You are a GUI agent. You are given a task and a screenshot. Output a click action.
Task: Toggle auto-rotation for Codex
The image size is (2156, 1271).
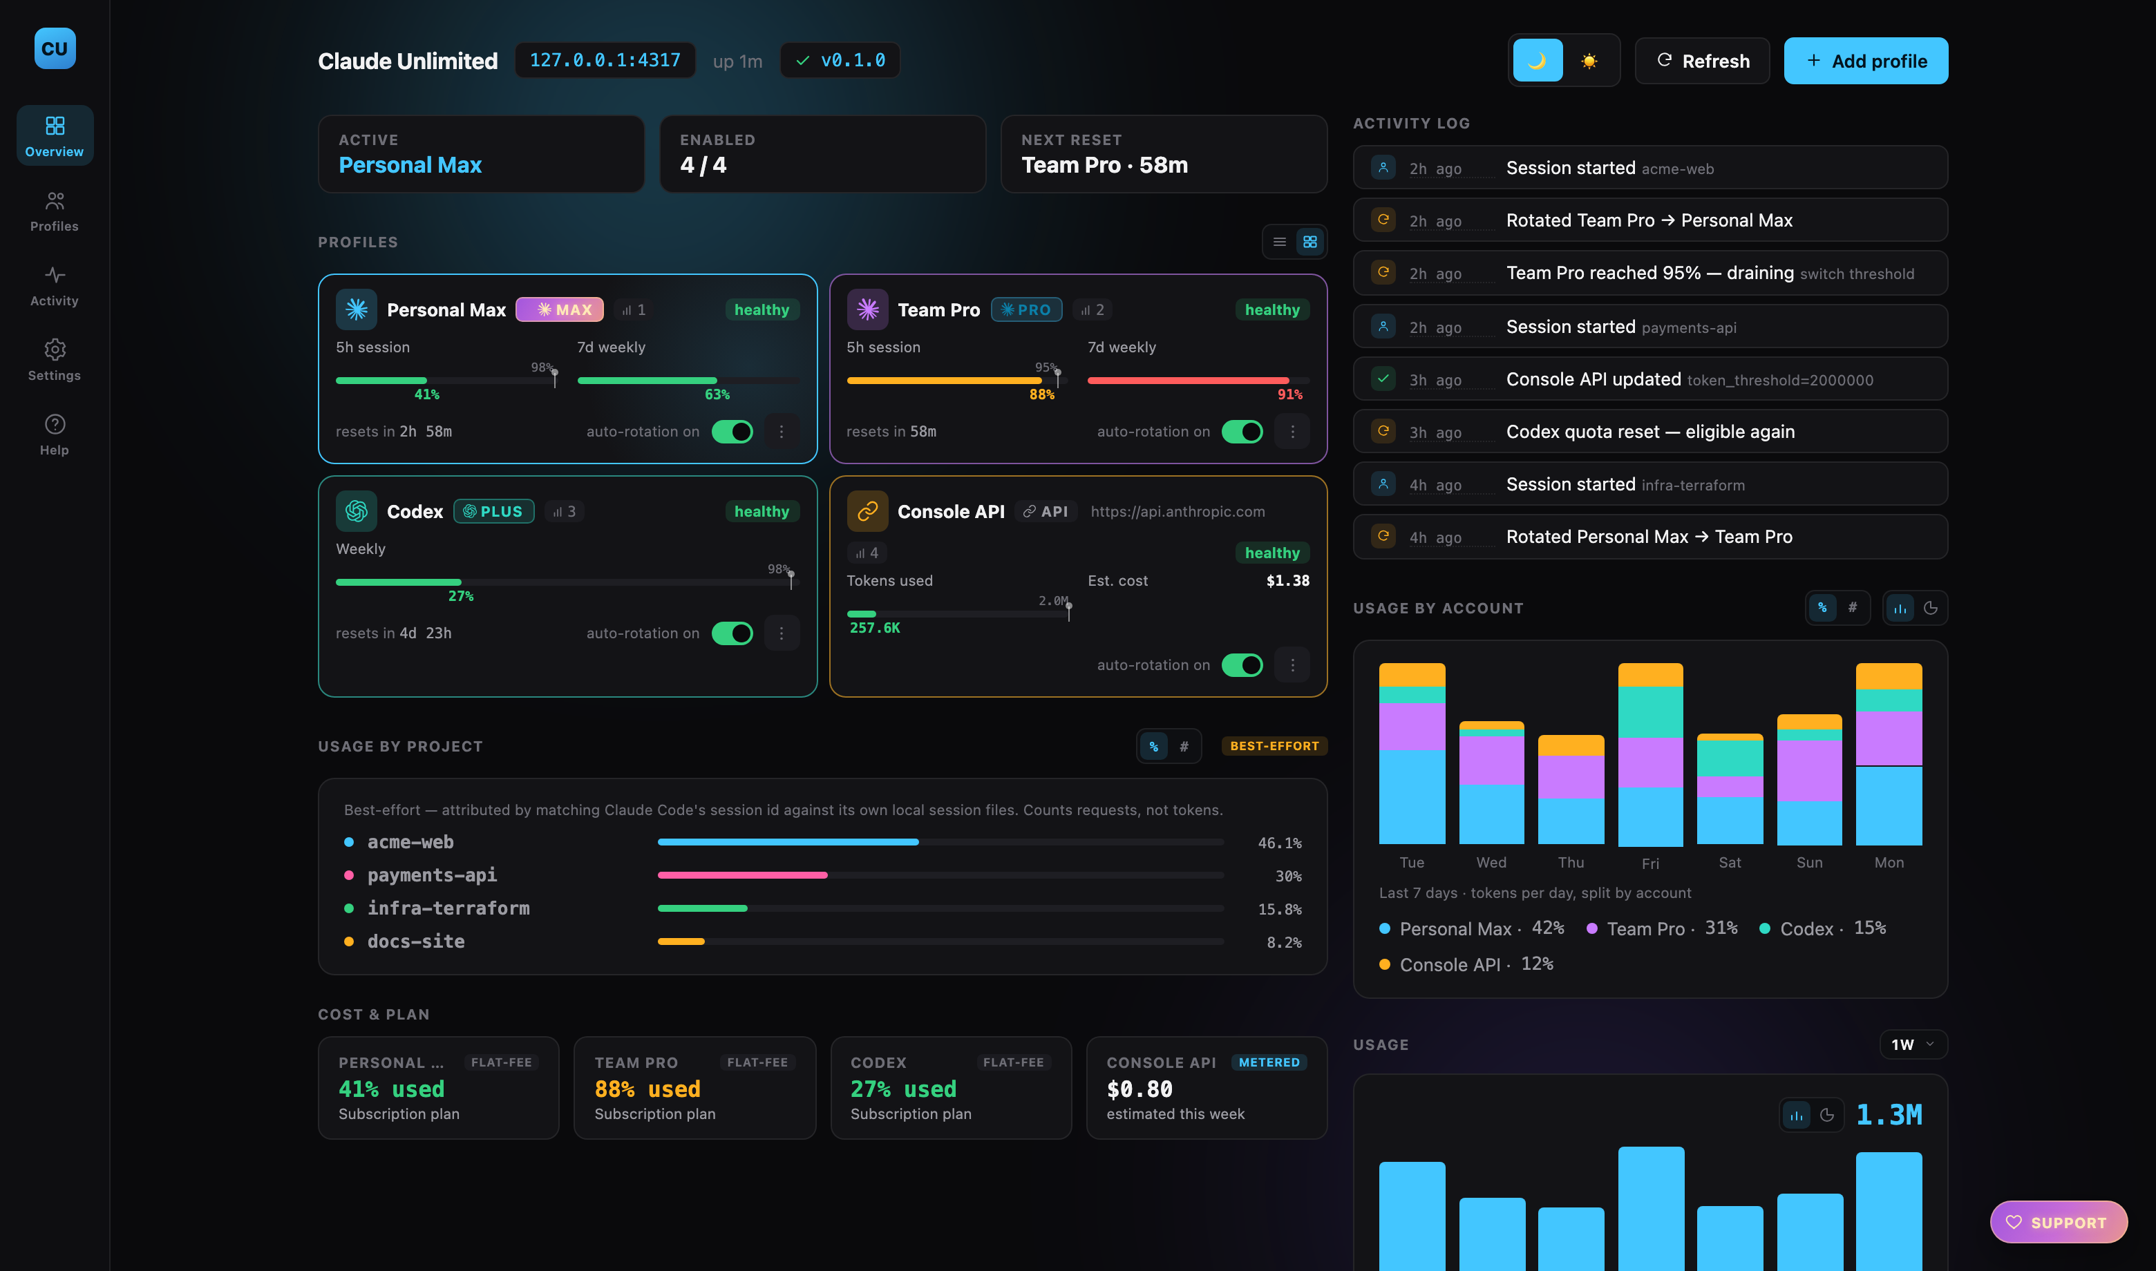[x=732, y=633]
